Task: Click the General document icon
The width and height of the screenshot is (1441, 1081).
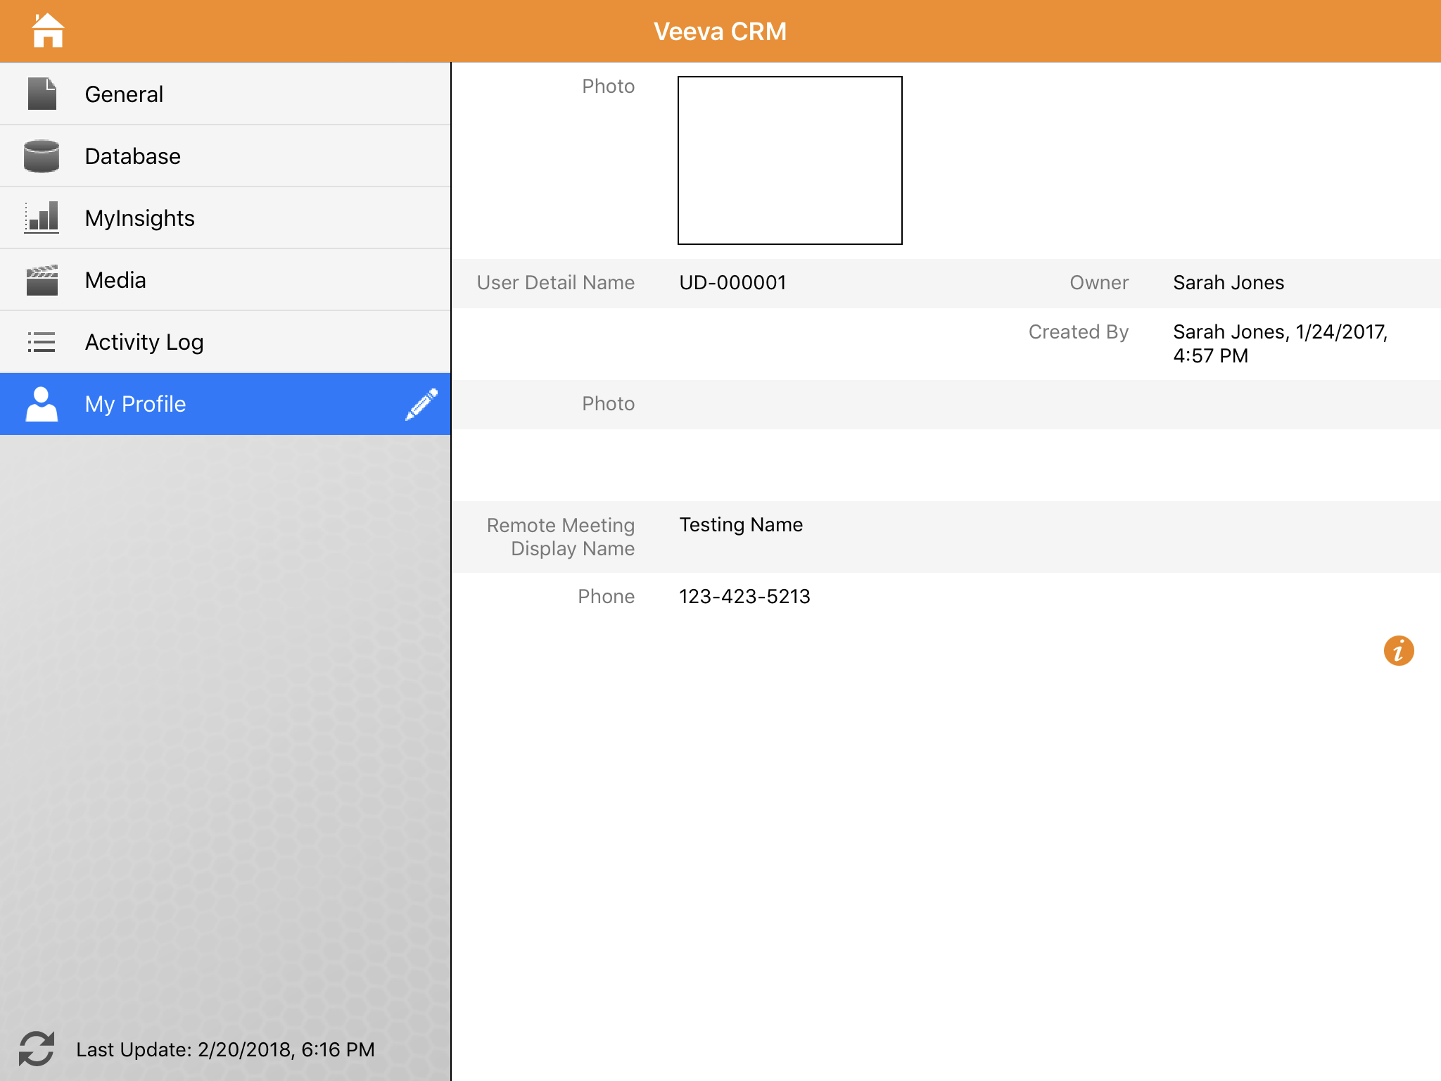Action: (x=42, y=94)
